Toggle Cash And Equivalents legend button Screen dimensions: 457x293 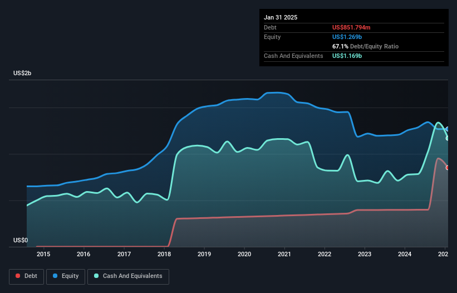128,276
